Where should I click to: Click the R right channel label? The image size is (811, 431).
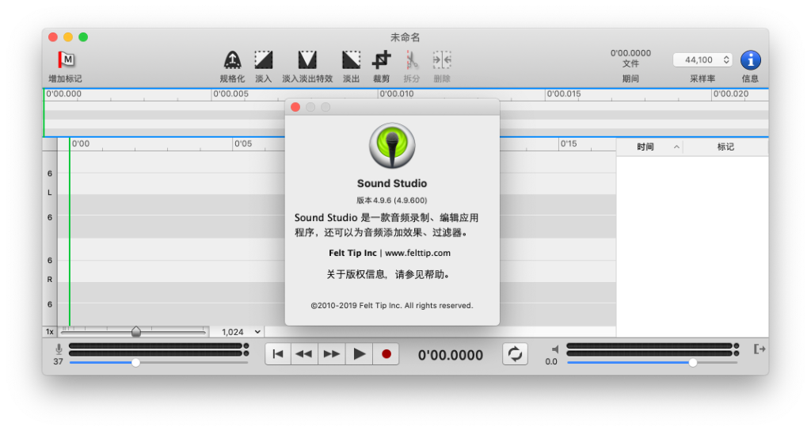[50, 280]
